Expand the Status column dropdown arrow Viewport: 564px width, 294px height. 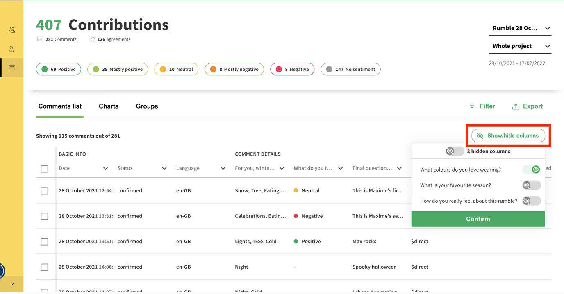(164, 168)
